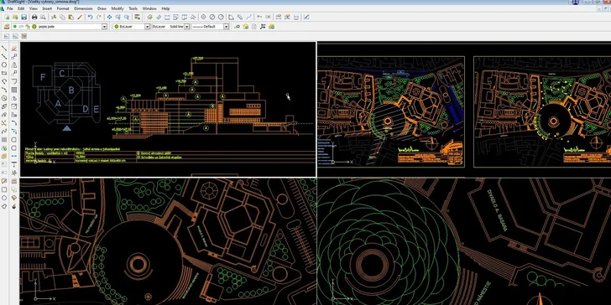Activate the top-right viewport with two site plans
The height and width of the screenshot is (305, 611).
point(464,109)
